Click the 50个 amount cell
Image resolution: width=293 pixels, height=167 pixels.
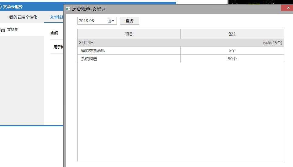coord(232,59)
